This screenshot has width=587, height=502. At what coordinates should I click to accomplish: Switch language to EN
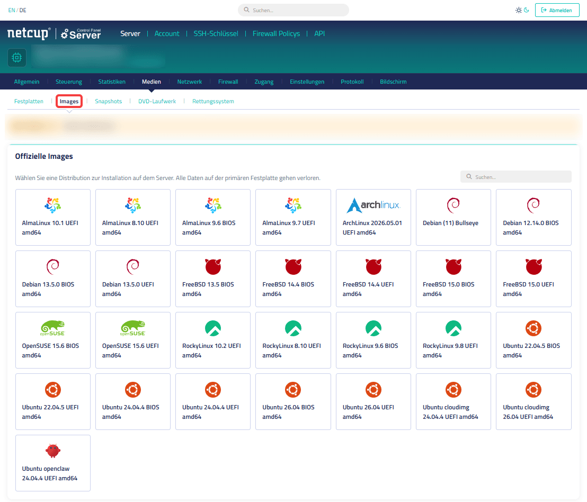point(12,10)
